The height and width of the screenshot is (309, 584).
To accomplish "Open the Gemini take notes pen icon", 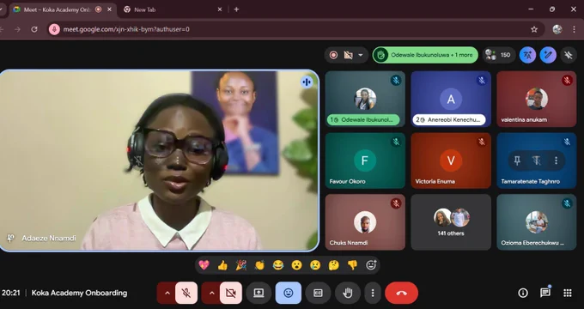I will coord(548,55).
